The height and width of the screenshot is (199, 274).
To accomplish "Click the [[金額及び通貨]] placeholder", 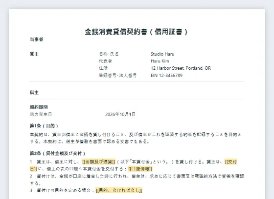I will [99, 162].
